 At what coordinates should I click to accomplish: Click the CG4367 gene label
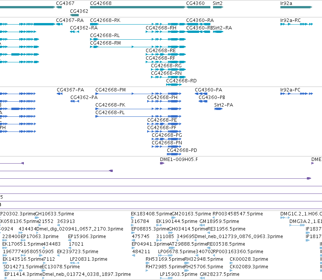pyautogui.click(x=65, y=3)
